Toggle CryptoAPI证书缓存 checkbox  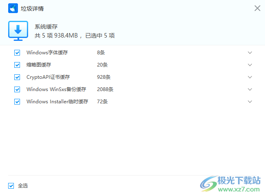point(17,77)
